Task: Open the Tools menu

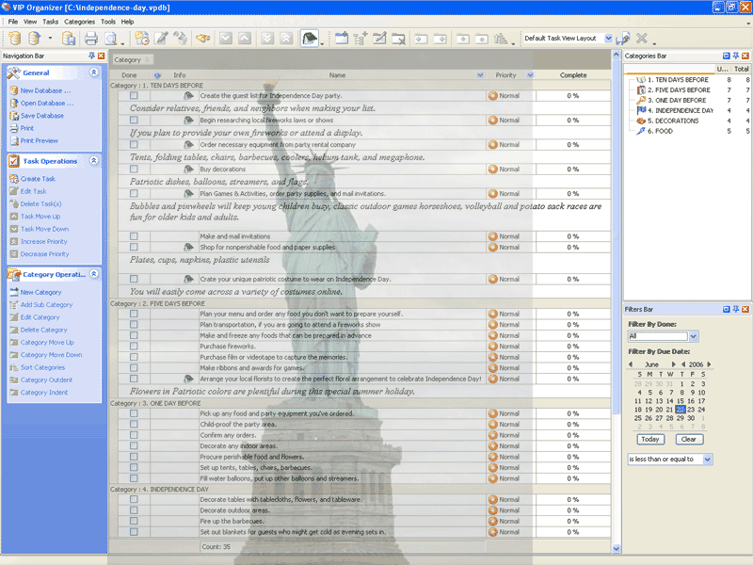Action: (108, 21)
